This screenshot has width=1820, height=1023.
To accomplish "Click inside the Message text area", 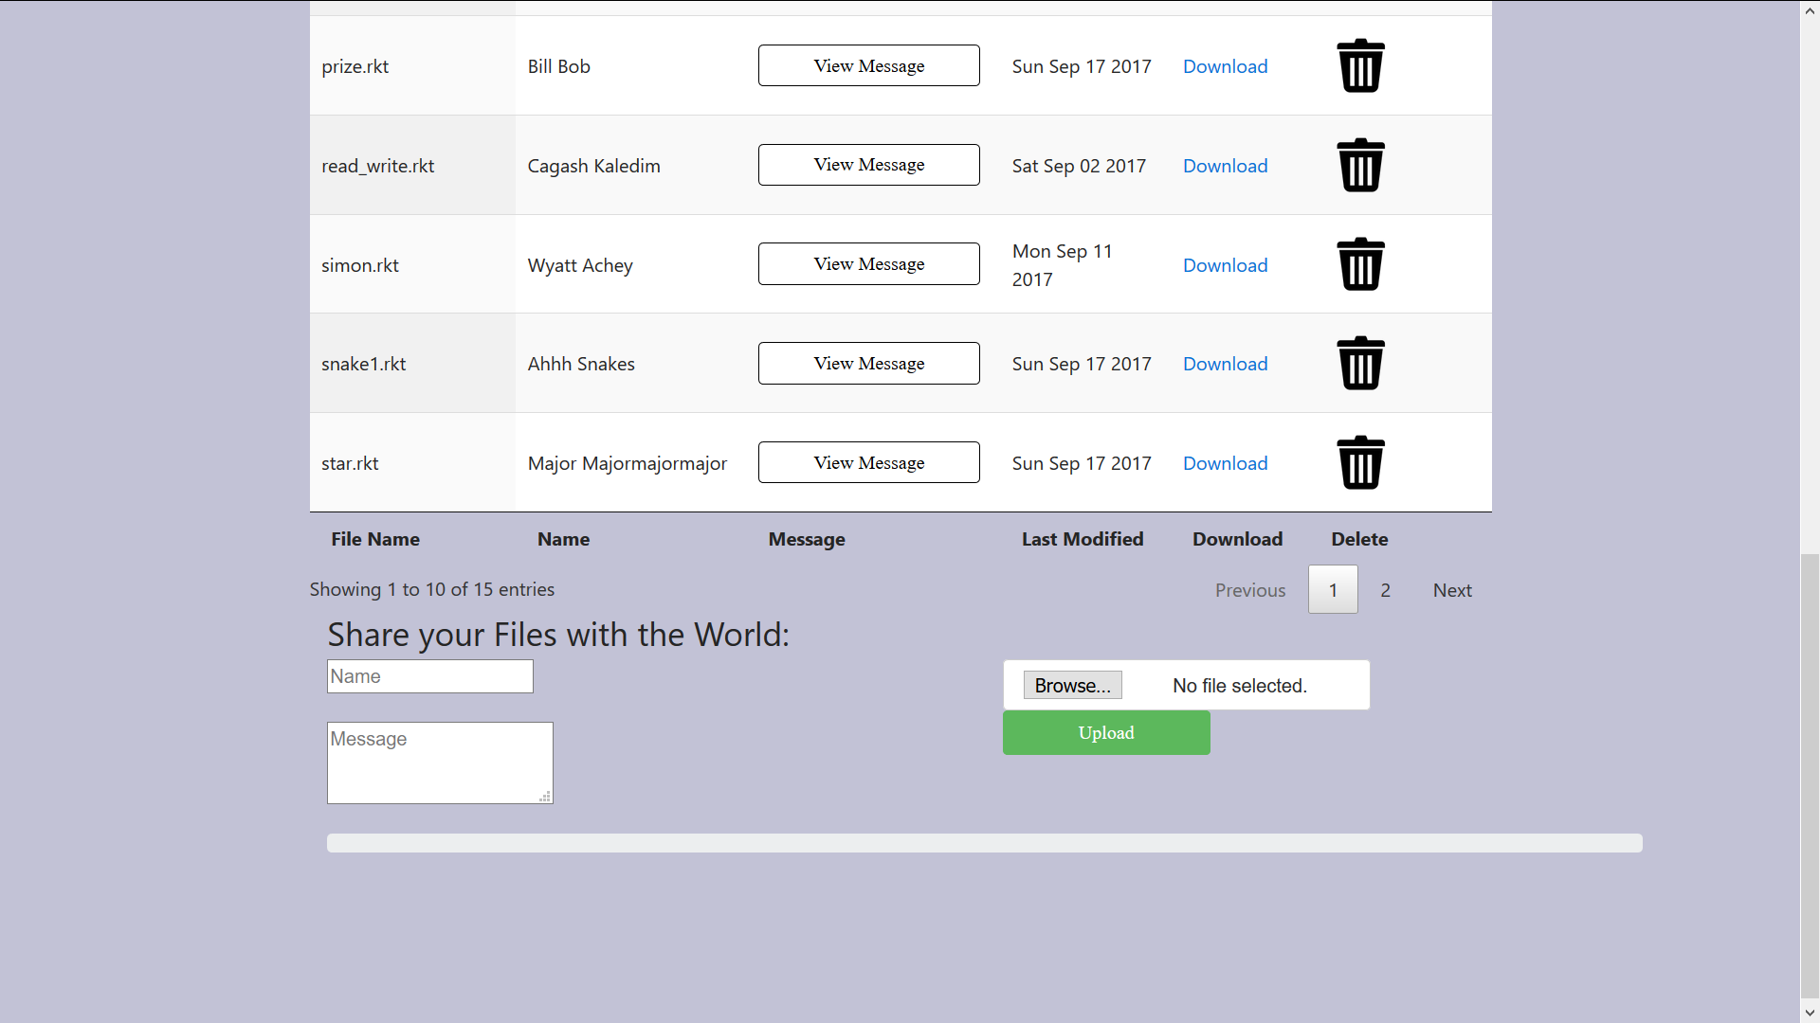I will pos(439,763).
